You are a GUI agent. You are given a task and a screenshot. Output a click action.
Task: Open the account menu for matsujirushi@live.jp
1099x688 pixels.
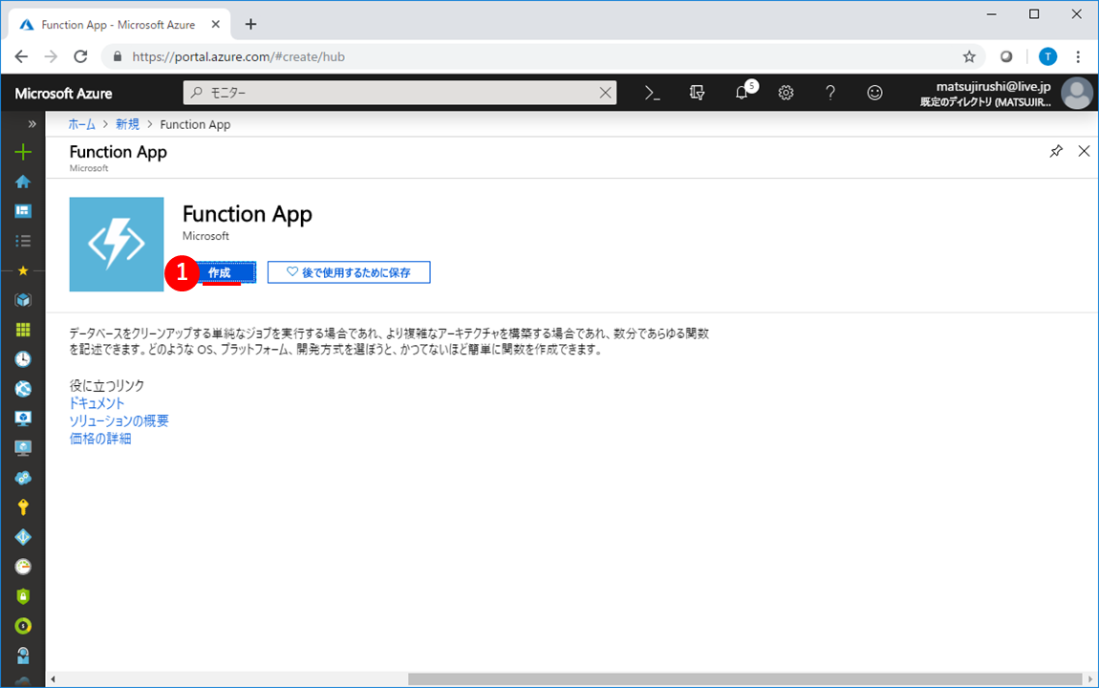tap(985, 94)
